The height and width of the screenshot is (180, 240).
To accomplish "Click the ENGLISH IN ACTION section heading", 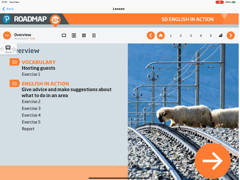I will 45,84.
